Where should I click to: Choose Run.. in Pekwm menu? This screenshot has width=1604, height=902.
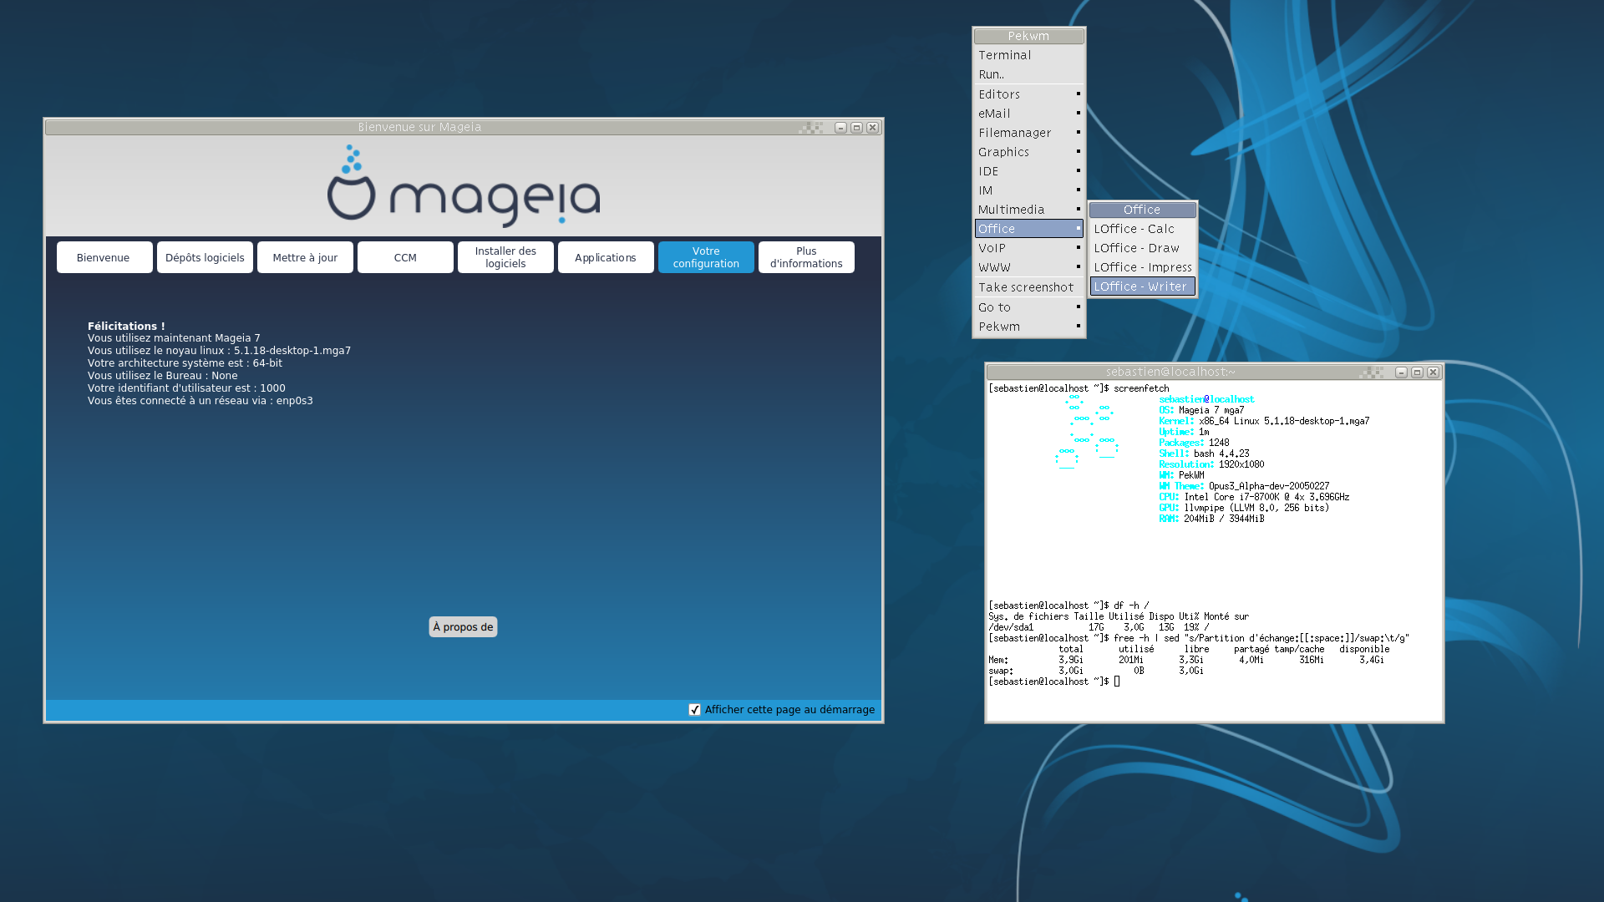pyautogui.click(x=1029, y=74)
